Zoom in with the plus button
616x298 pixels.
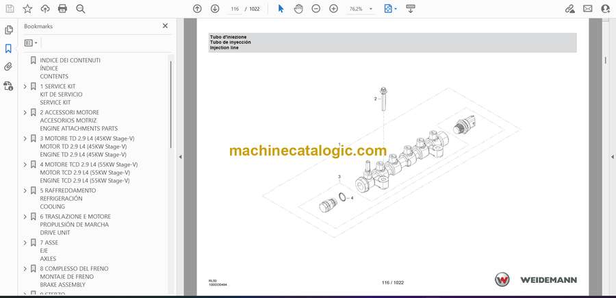click(x=333, y=9)
